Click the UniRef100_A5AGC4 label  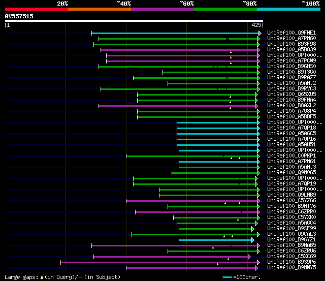tap(291, 223)
